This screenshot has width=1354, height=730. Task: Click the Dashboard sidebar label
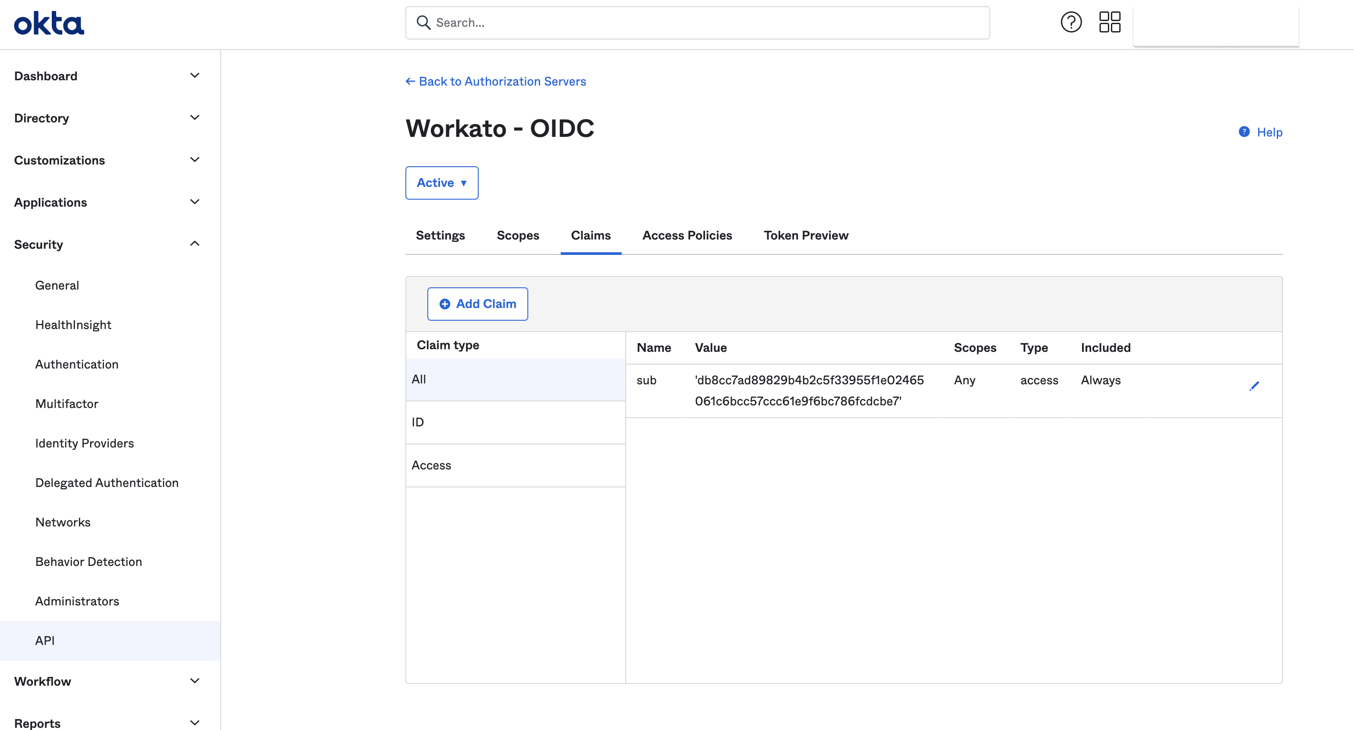pos(46,76)
